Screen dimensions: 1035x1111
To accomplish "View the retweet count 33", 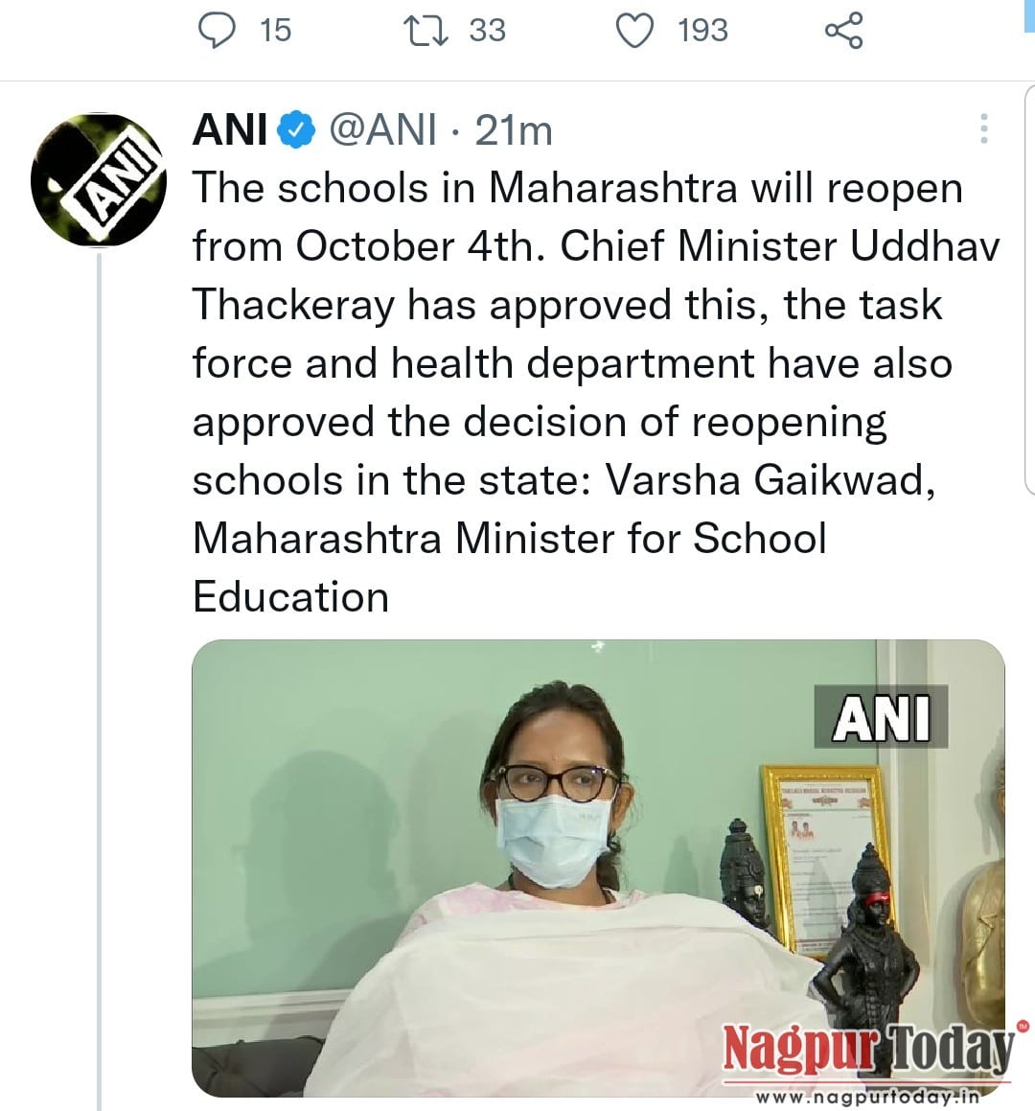I will coord(488,31).
